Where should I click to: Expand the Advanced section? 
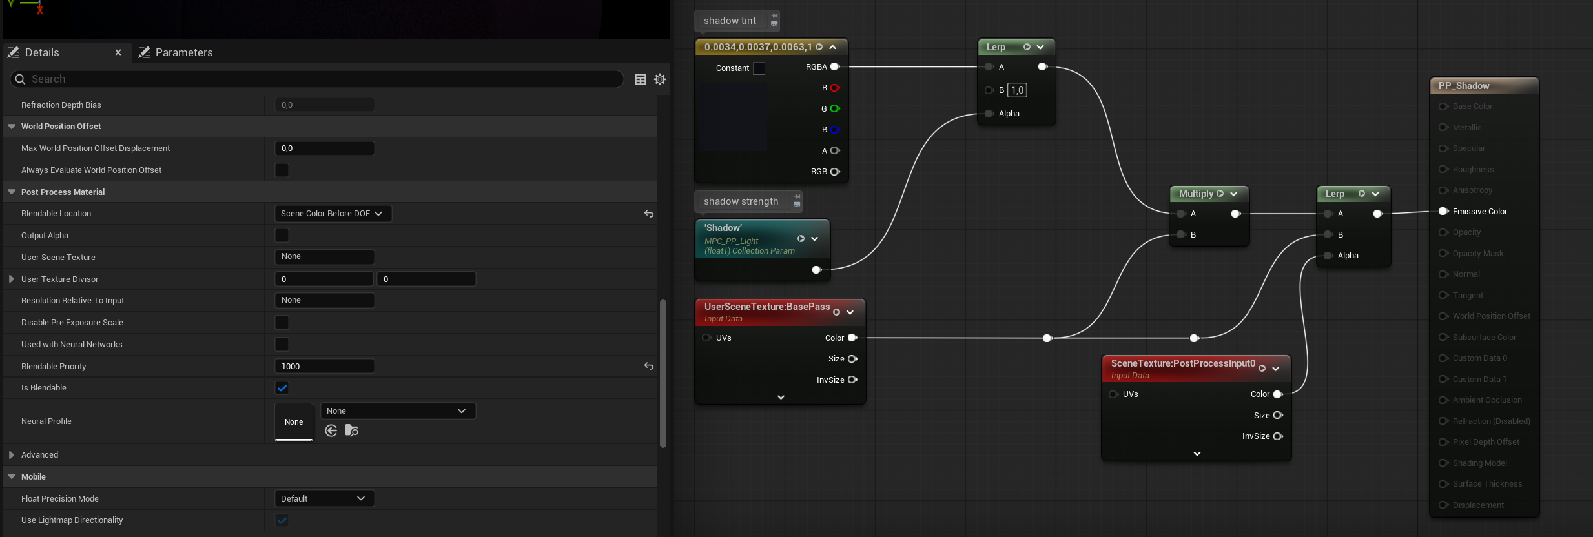(12, 455)
